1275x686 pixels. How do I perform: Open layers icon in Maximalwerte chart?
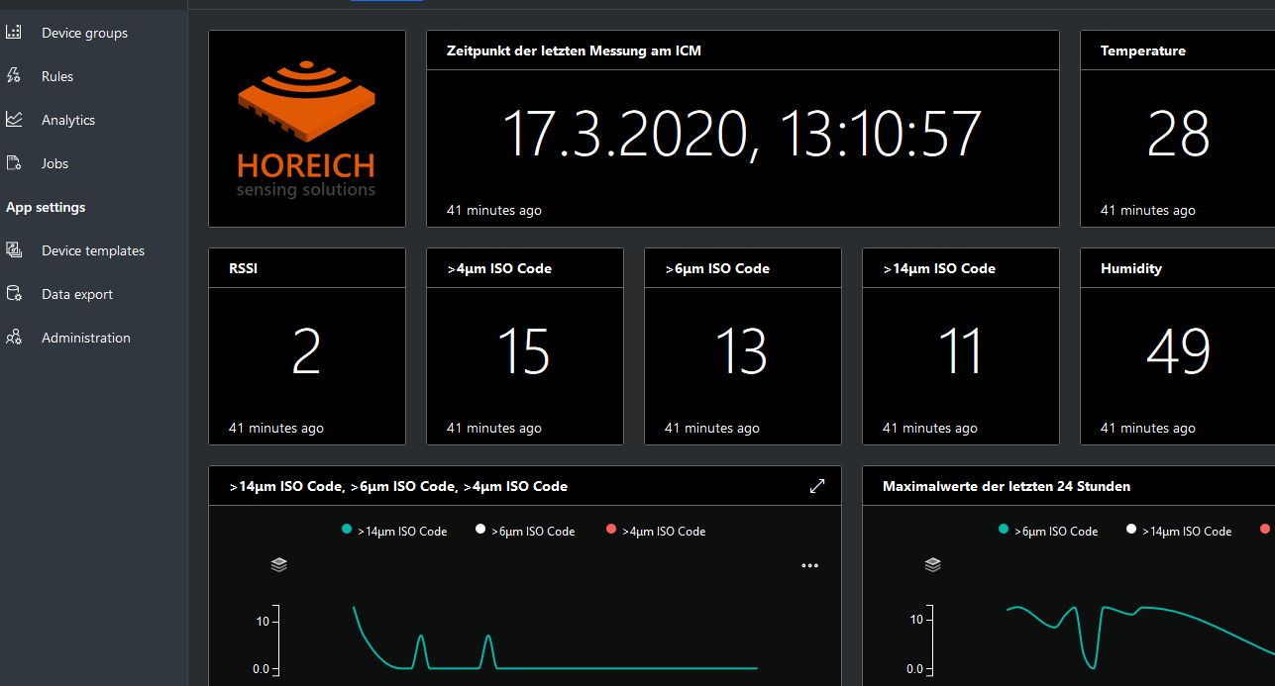(932, 565)
